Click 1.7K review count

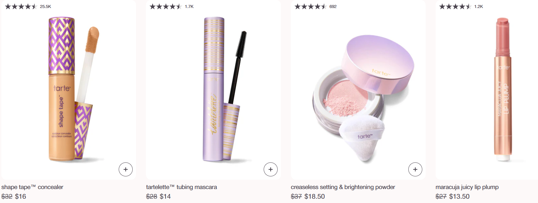[x=189, y=7]
